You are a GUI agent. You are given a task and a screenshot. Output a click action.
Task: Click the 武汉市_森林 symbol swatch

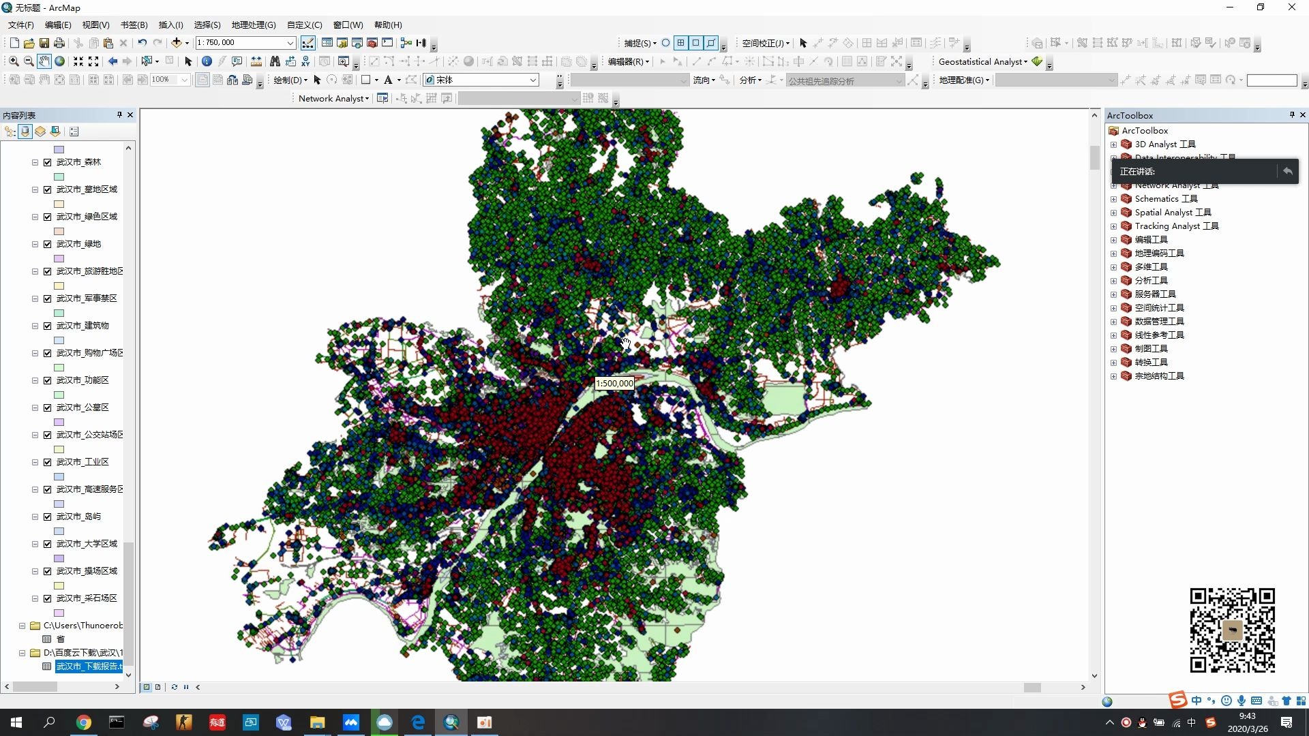pos(59,177)
